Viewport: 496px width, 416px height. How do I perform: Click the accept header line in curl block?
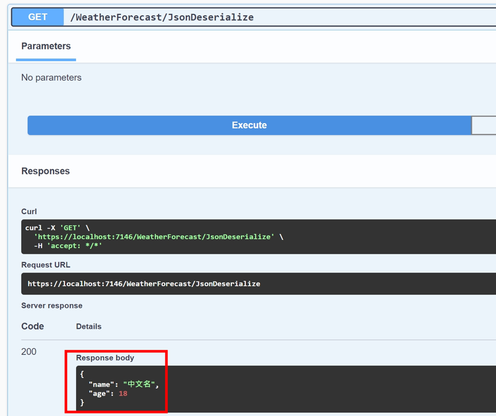click(x=68, y=246)
